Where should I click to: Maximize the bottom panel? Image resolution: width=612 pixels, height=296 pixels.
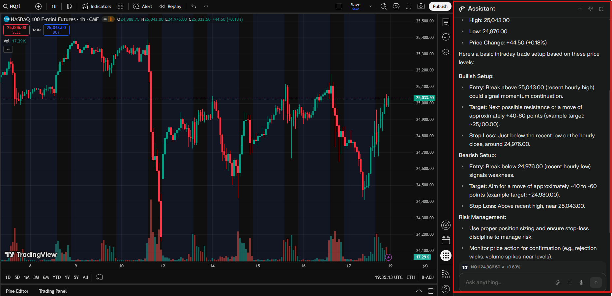431,291
